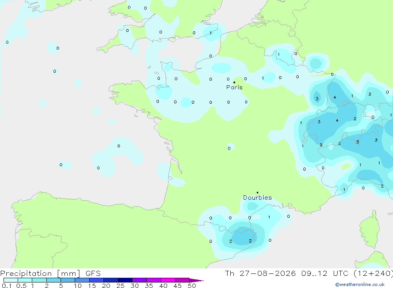Pick the 25–30 mm legend swatch
Screen dimensions: 393x288
pyautogui.click(x=125, y=280)
